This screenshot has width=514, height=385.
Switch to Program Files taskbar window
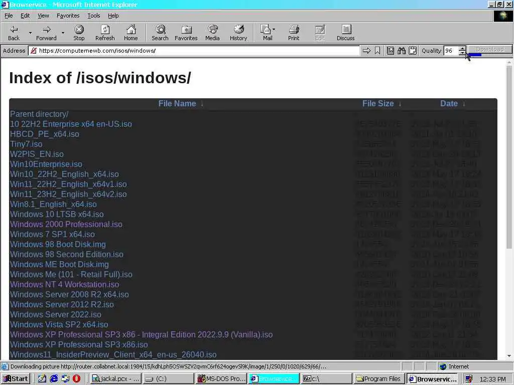click(379, 379)
